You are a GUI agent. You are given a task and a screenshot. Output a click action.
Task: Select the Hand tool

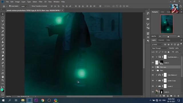pos(3,77)
